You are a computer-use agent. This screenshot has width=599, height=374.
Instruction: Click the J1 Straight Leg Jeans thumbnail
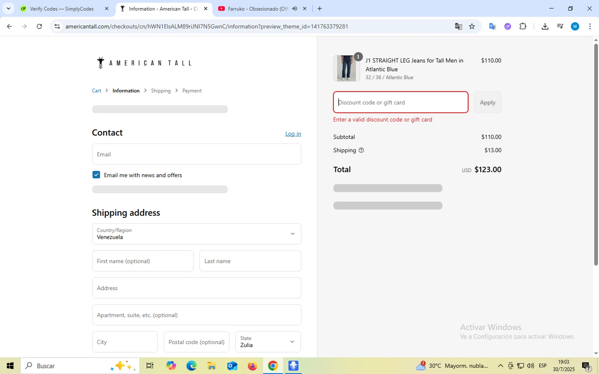click(x=346, y=69)
